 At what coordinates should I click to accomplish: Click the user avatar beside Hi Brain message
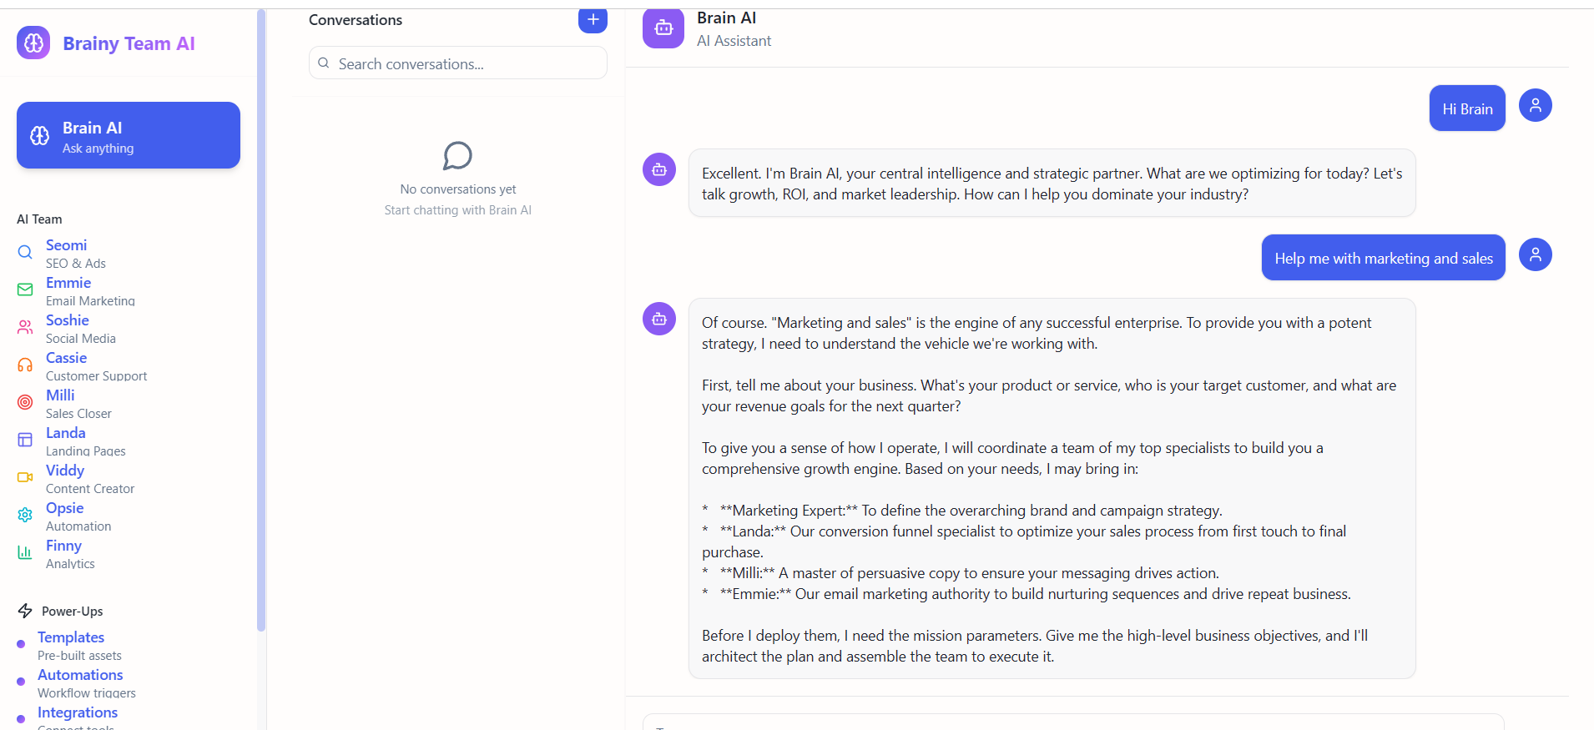pyautogui.click(x=1535, y=105)
